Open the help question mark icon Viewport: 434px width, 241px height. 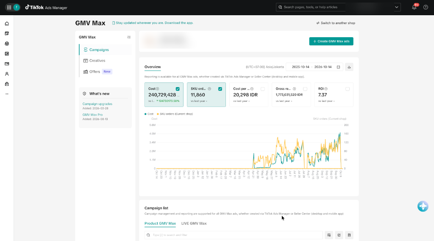point(426,7)
